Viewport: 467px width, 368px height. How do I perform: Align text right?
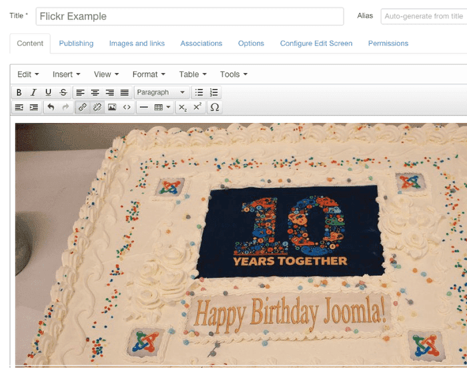tap(110, 93)
